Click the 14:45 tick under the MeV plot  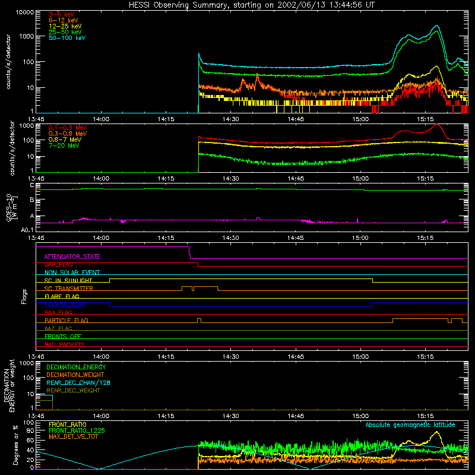pos(296,179)
